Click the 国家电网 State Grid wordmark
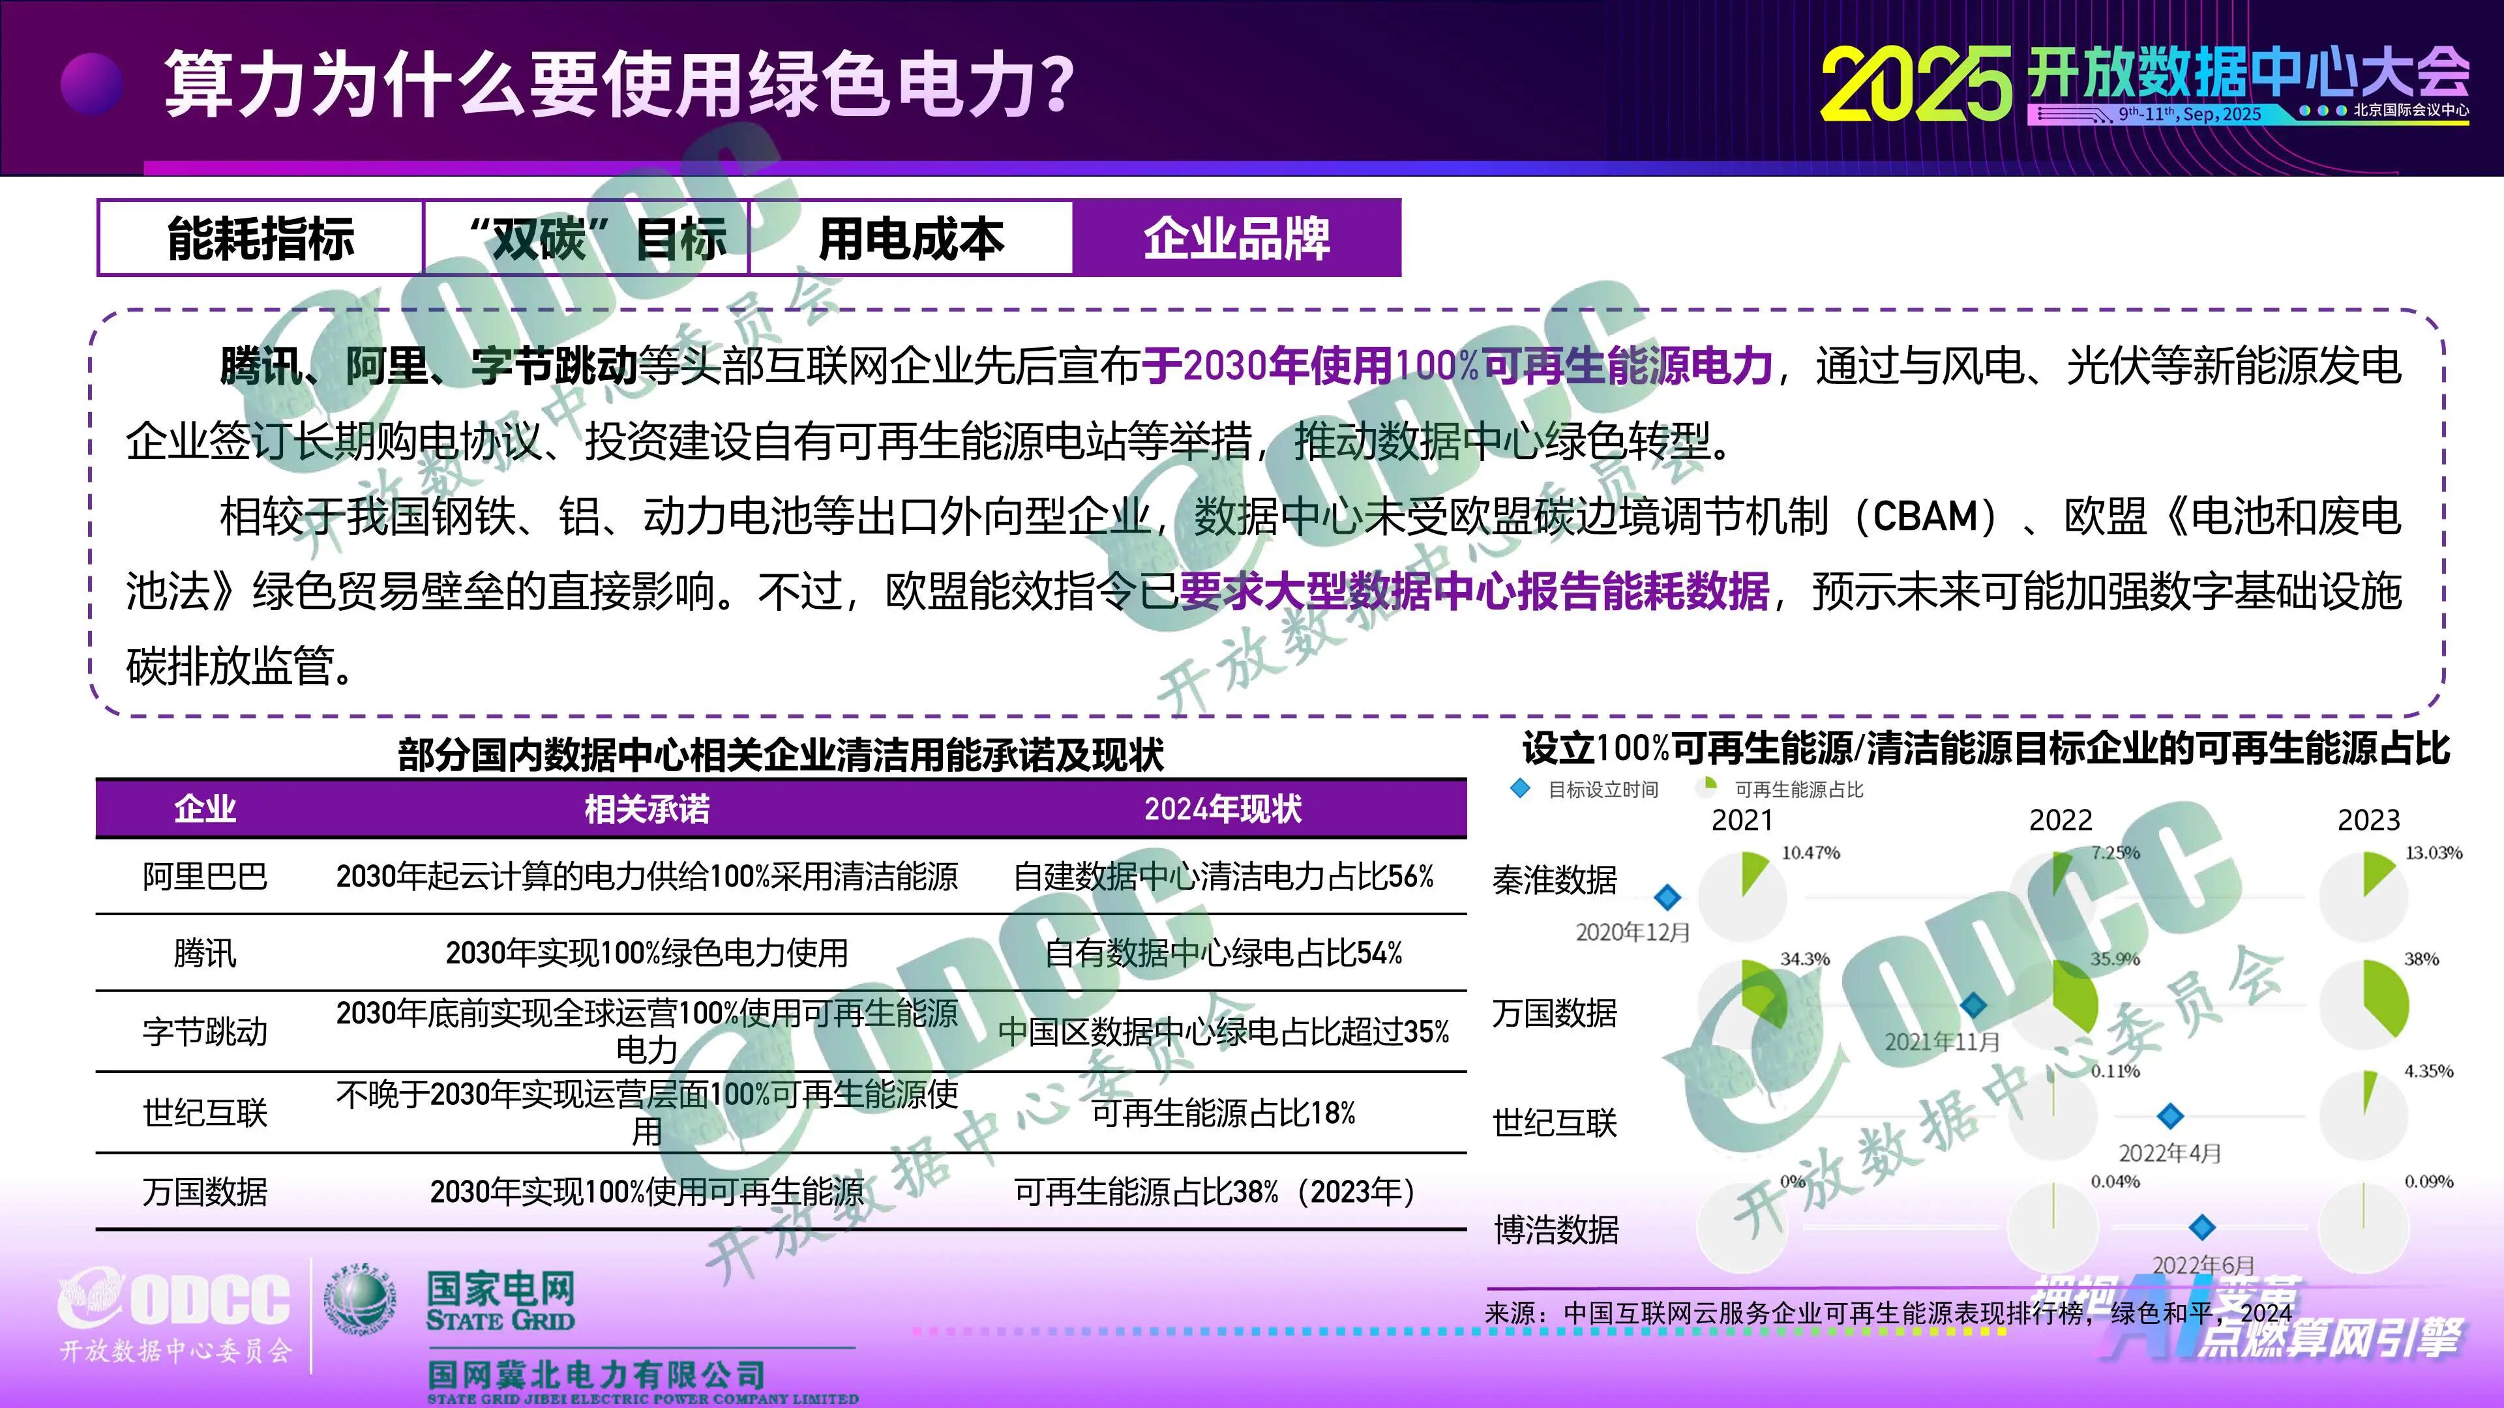 click(x=501, y=1301)
